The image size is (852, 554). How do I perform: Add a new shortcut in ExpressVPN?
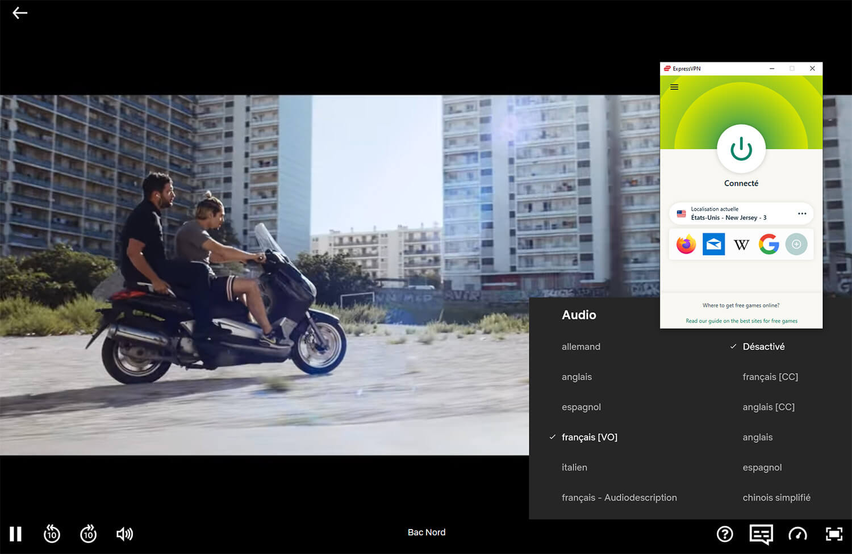[796, 244]
